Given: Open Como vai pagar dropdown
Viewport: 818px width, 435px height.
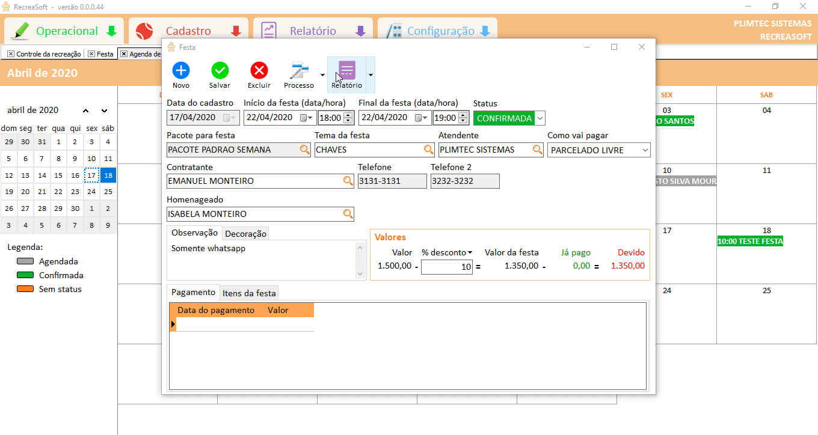Looking at the screenshot, I should (645, 150).
